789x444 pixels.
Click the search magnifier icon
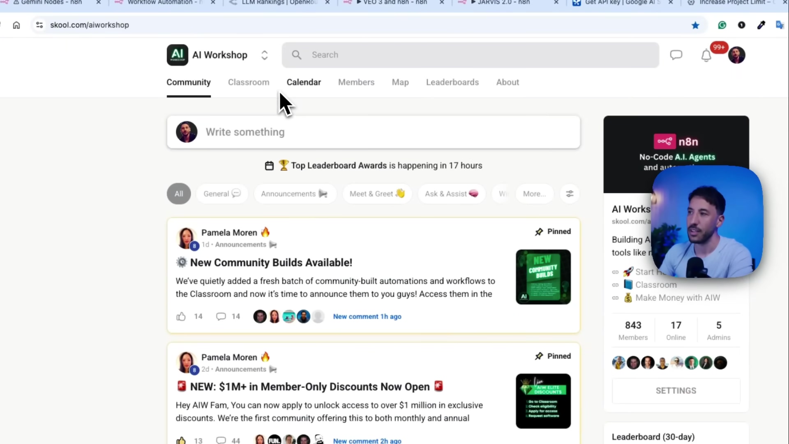[x=296, y=55]
